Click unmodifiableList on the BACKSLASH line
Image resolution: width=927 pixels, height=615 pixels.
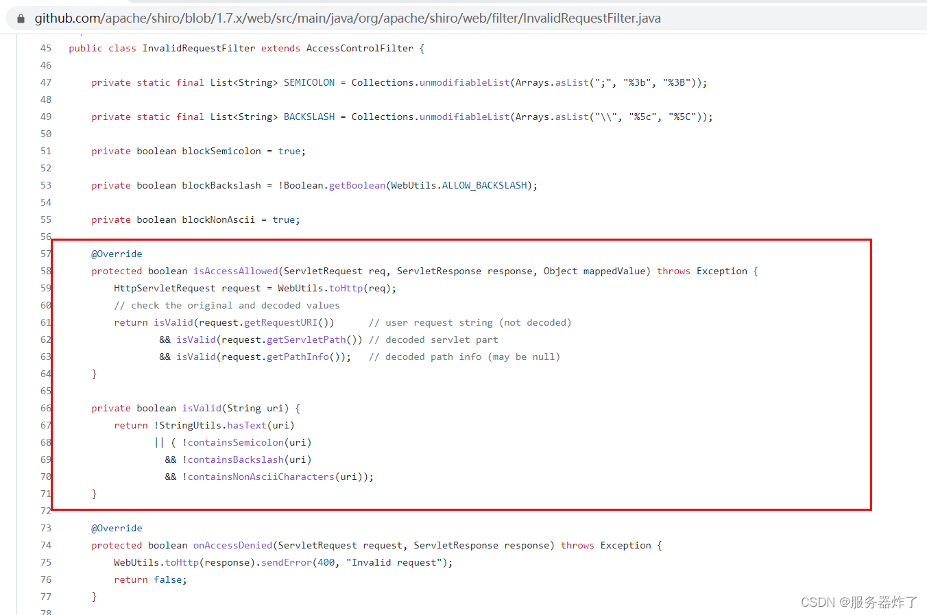coord(465,117)
